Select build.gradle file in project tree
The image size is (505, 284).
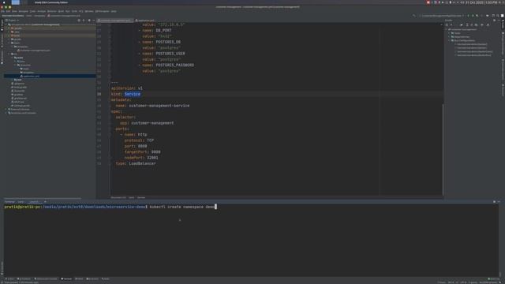pos(20,87)
